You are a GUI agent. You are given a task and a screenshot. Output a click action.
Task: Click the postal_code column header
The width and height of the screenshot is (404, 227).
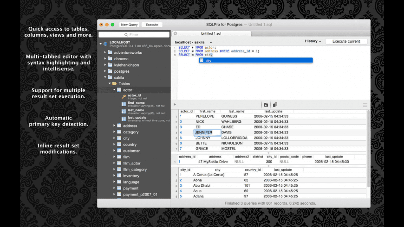pos(289,157)
